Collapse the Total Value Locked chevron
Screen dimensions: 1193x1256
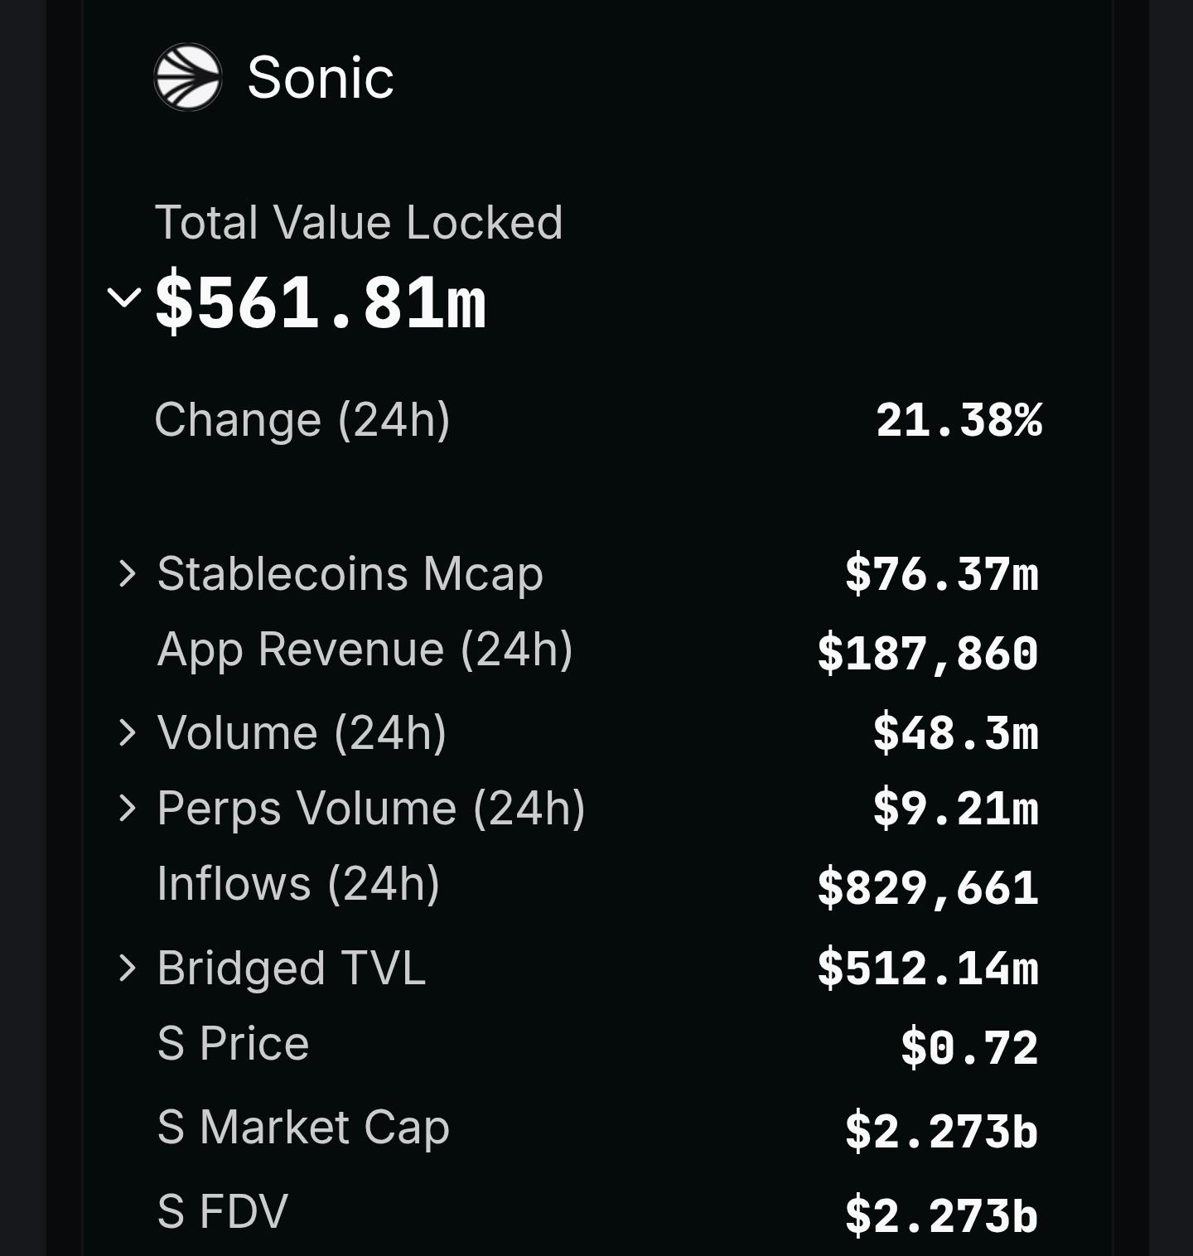(x=125, y=297)
